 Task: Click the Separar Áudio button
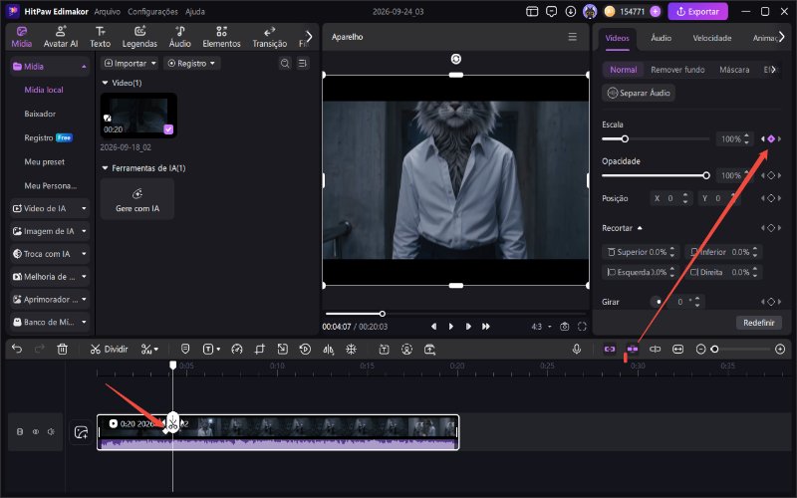pos(639,93)
